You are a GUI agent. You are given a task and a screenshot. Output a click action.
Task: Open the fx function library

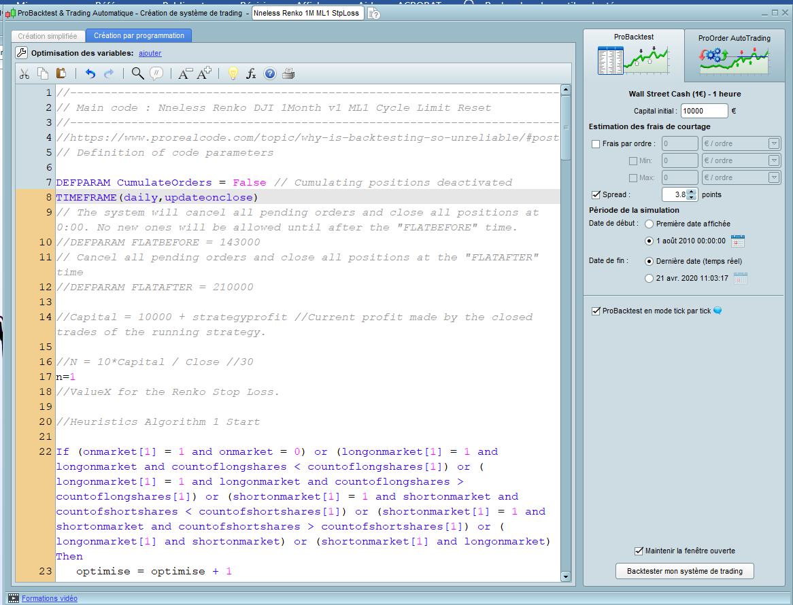251,74
